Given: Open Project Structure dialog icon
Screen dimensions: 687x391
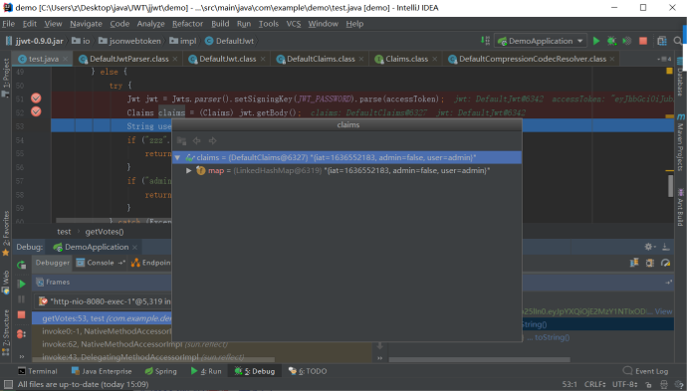Looking at the screenshot, I should click(x=662, y=41).
